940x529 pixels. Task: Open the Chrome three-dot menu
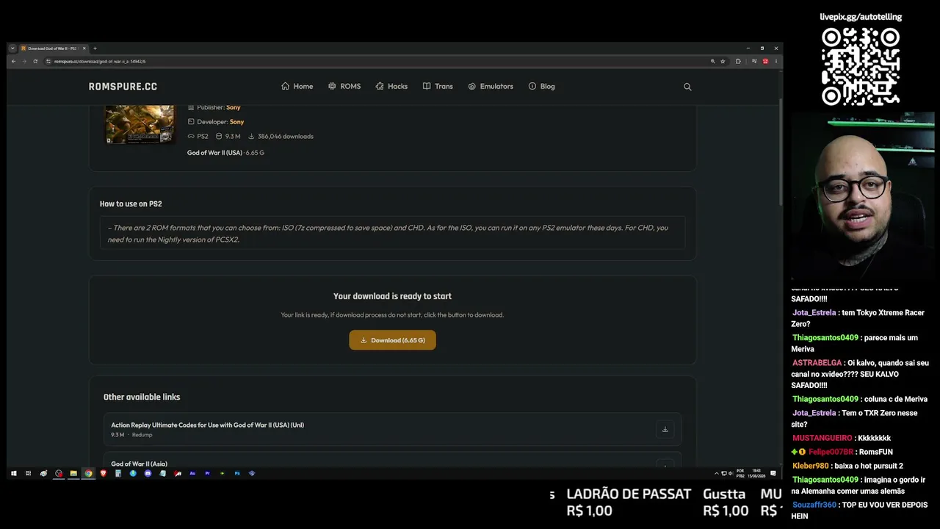[x=776, y=61]
